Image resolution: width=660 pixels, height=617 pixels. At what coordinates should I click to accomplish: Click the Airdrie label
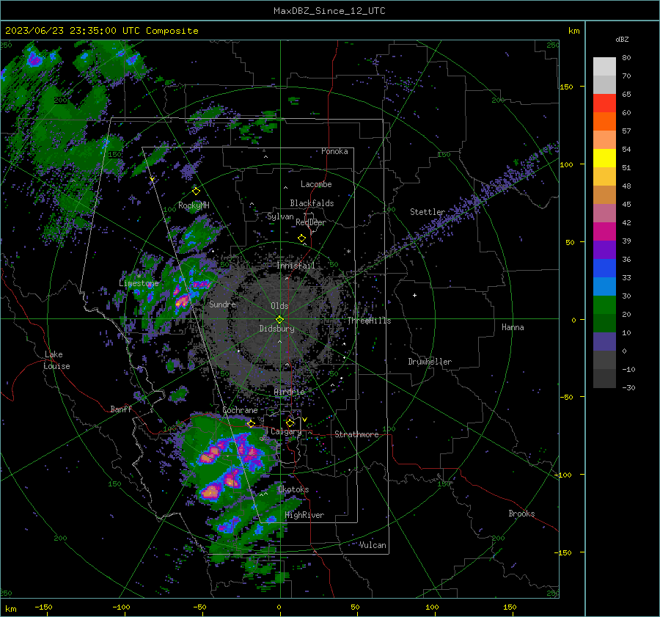click(289, 392)
